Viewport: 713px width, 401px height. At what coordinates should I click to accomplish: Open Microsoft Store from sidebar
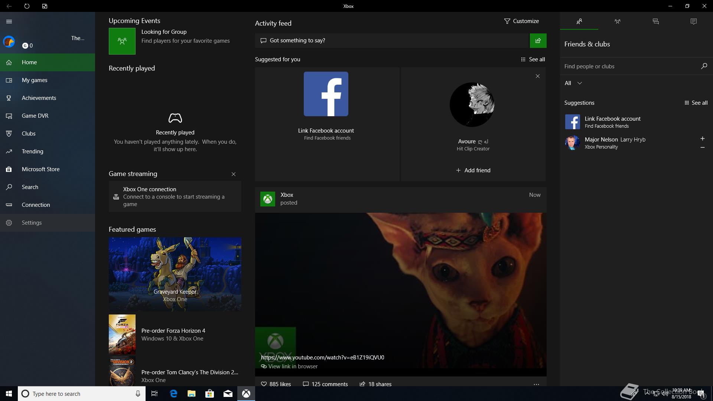(x=48, y=169)
